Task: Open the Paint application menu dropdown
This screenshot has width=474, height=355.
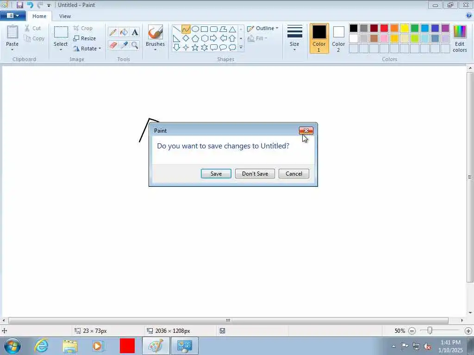Action: click(x=12, y=16)
